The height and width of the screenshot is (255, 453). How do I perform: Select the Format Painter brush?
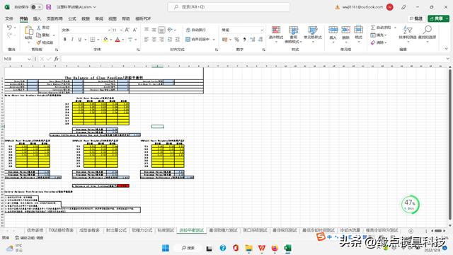pyautogui.click(x=39, y=42)
